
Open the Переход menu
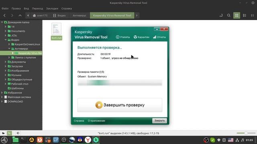coord(37,8)
